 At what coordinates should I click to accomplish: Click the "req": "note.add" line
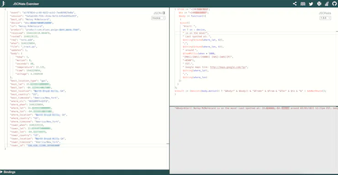click(x=22, y=40)
